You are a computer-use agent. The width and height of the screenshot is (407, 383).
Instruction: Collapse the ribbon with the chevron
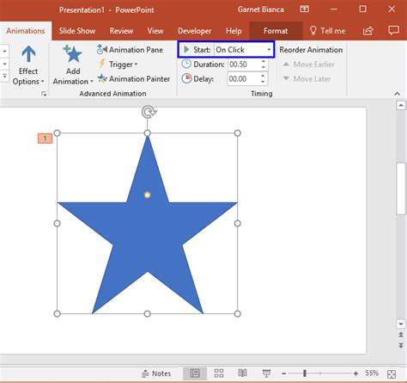point(397,94)
